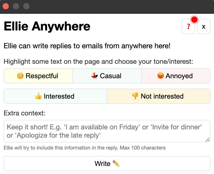Mark reply as Interested
Image resolution: width=214 pixels, height=174 pixels.
click(x=55, y=96)
